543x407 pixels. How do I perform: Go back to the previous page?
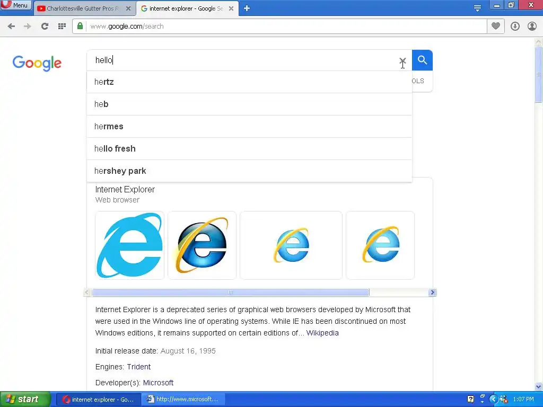coord(11,26)
